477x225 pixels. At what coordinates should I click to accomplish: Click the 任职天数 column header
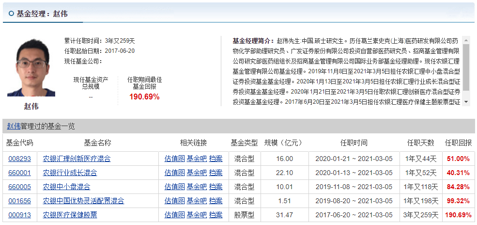pos(421,143)
